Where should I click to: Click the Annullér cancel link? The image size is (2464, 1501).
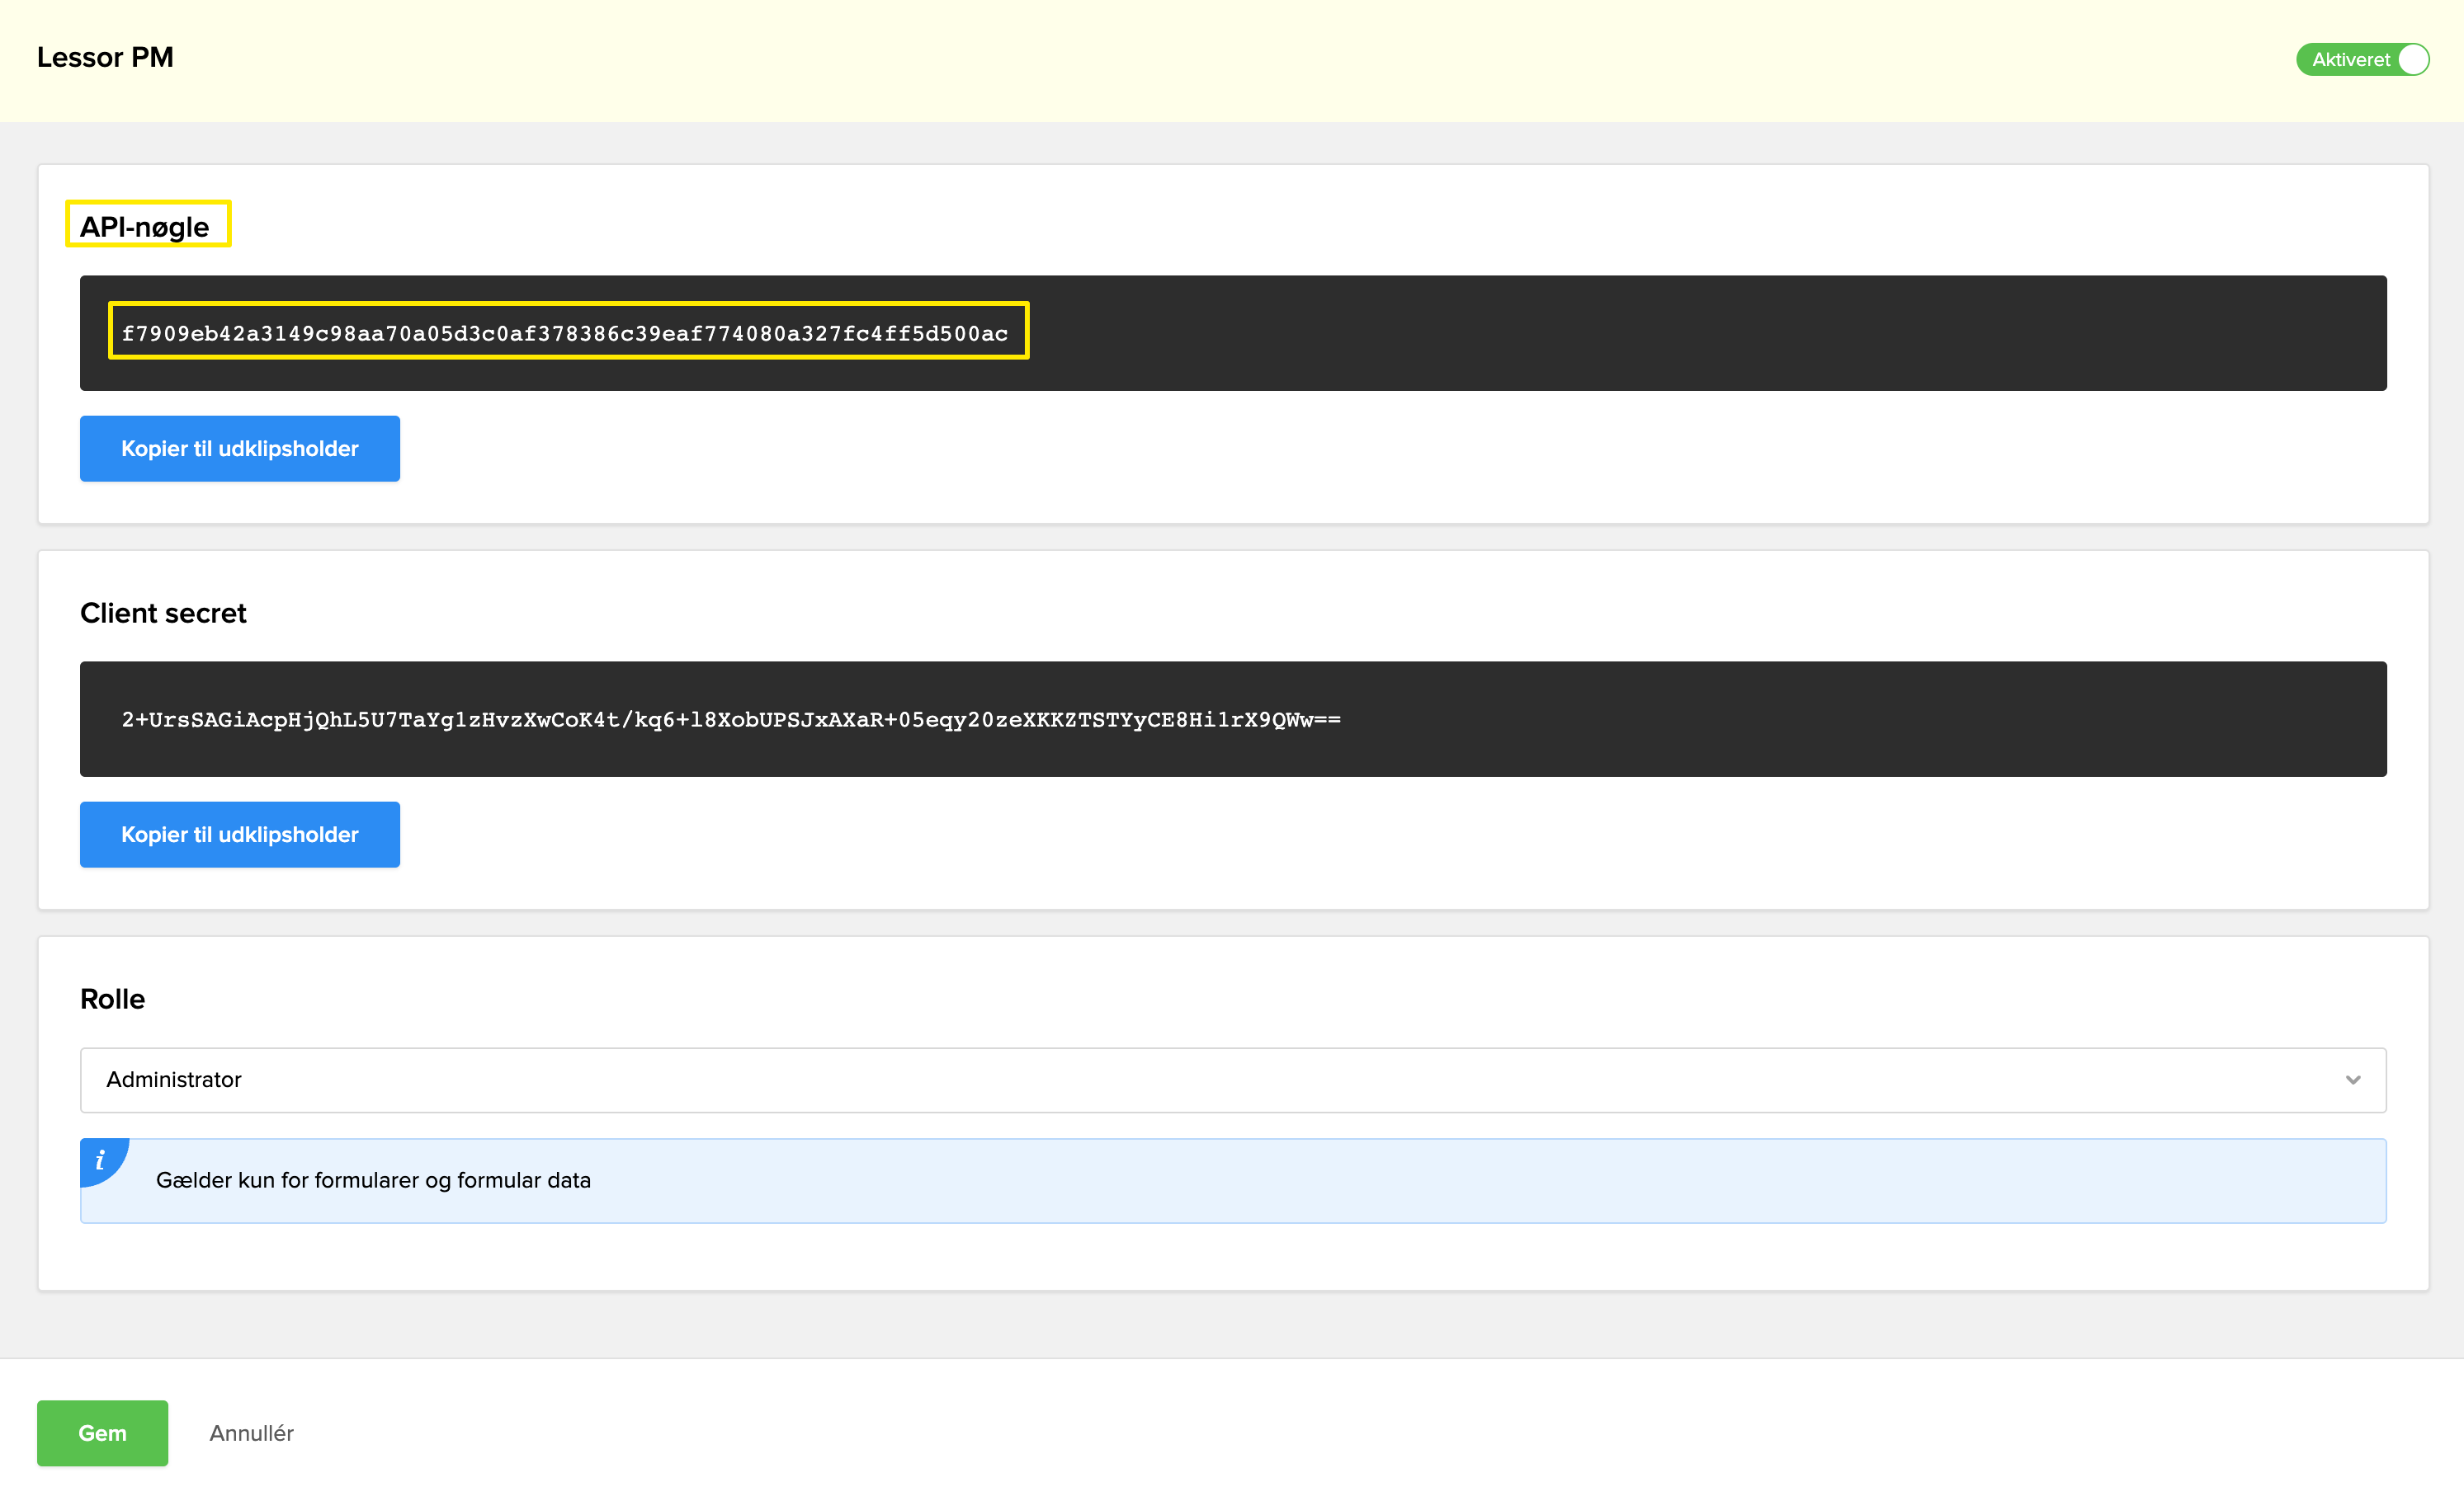click(x=251, y=1432)
